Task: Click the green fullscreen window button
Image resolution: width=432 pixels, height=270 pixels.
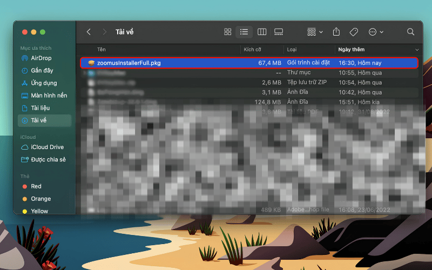Action: click(43, 32)
